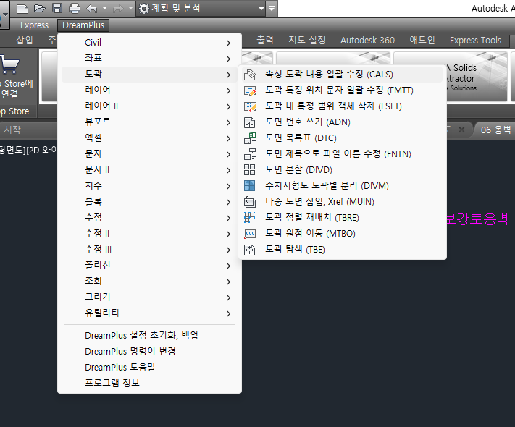
Task: Open the Autodesk 360 ribbon tab
Action: [367, 40]
